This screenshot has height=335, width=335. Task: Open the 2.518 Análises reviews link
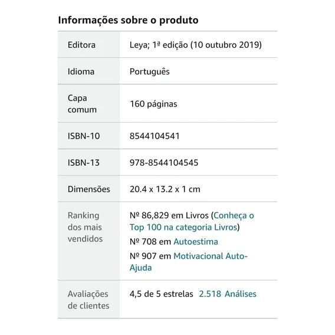click(x=228, y=294)
